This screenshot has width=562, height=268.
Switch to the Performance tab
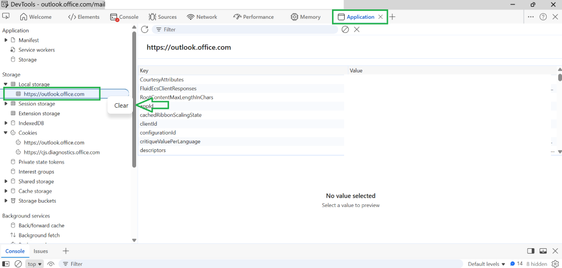tap(254, 17)
